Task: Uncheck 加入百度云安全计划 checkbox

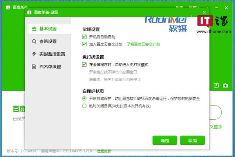Action: [84, 44]
